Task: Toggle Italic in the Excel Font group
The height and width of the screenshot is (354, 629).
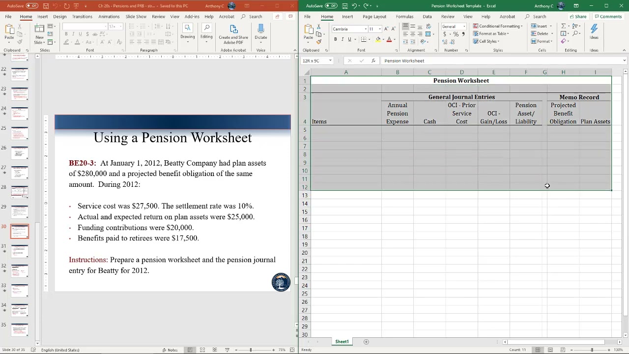Action: pyautogui.click(x=343, y=39)
